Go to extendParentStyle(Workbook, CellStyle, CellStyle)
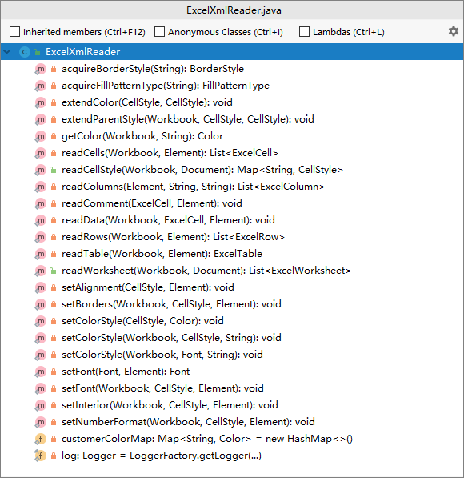The image size is (464, 478). 188,119
